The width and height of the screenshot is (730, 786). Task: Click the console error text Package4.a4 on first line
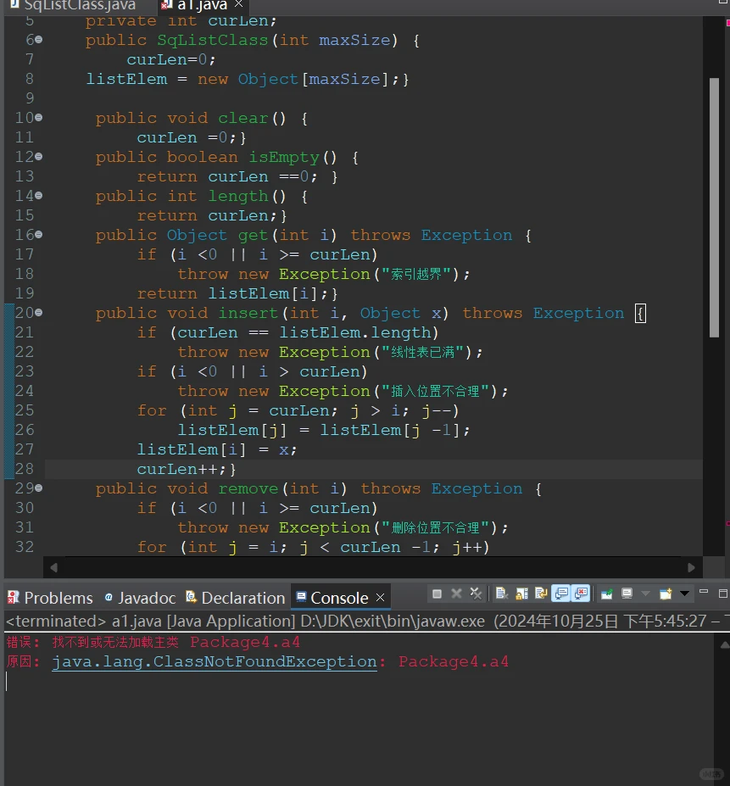coord(245,642)
